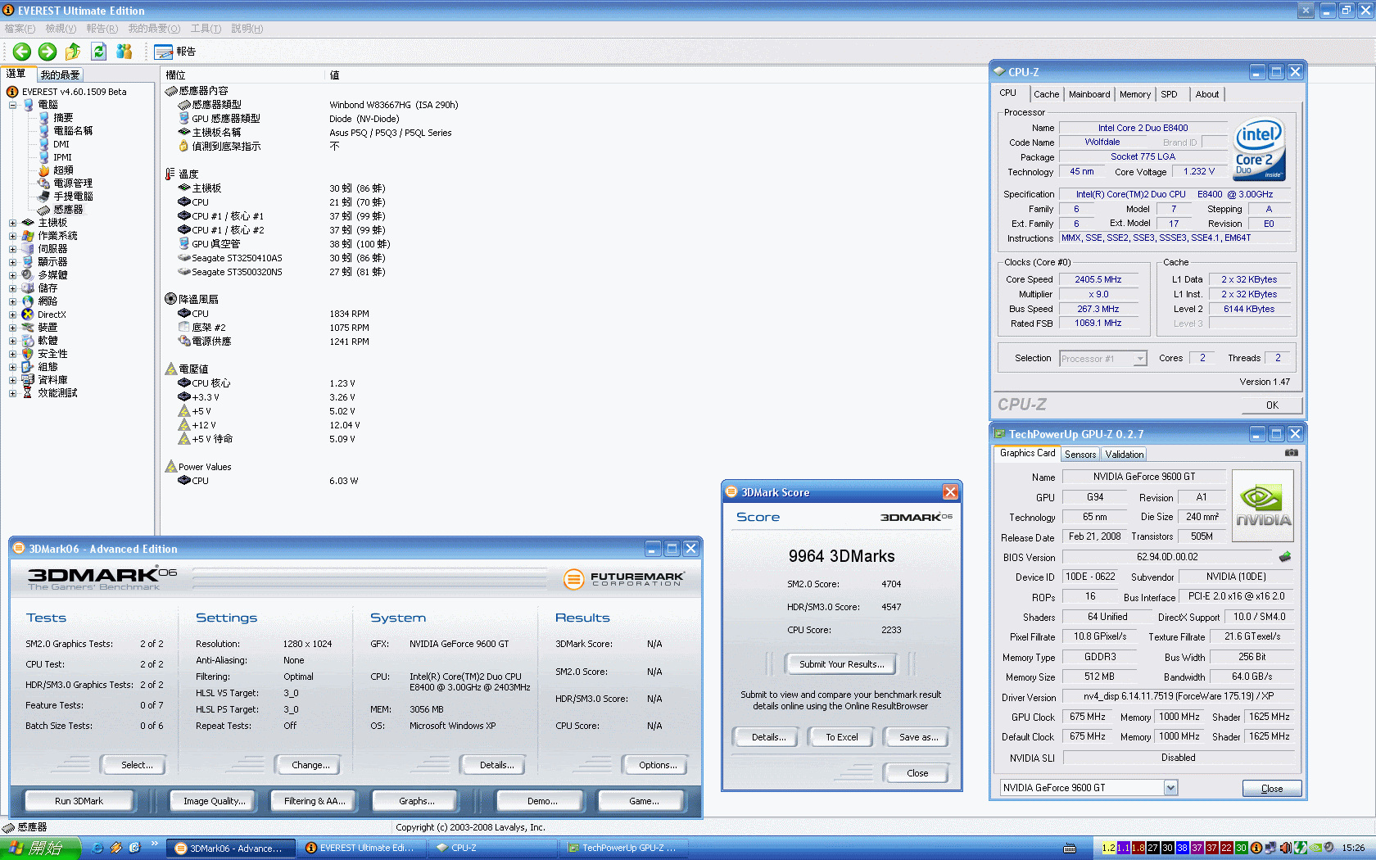This screenshot has width=1376, height=860.
Task: Click the CPU fan RPM row
Action: [x=273, y=314]
